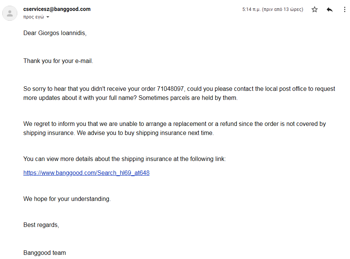350x259 pixels.
Task: Click the sentence about parcels being held
Action: [x=188, y=98]
